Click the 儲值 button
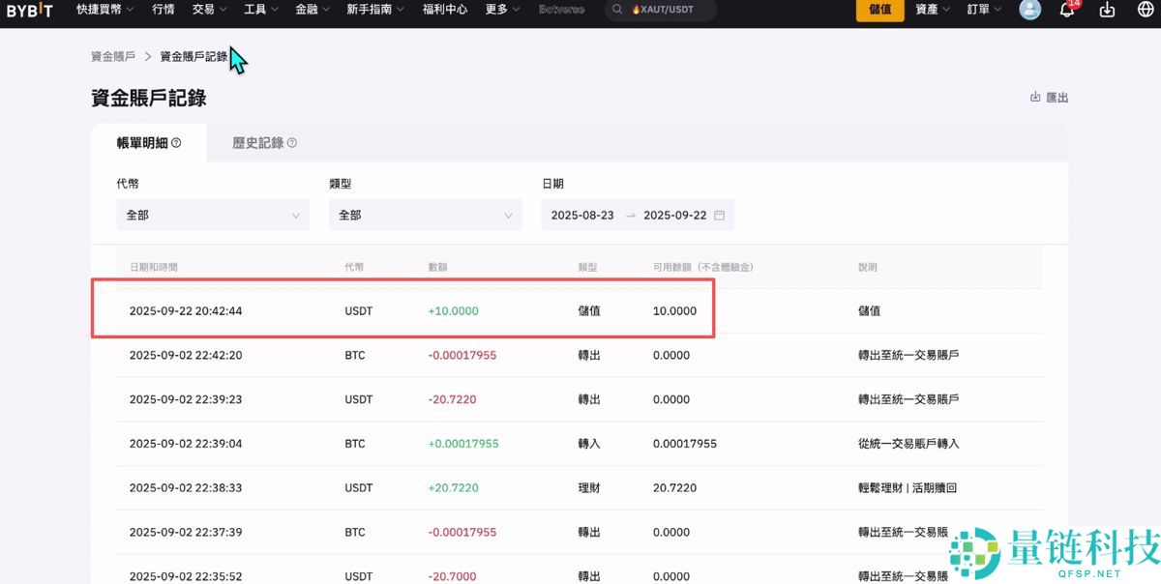Viewport: 1161px width, 584px height. (878, 10)
